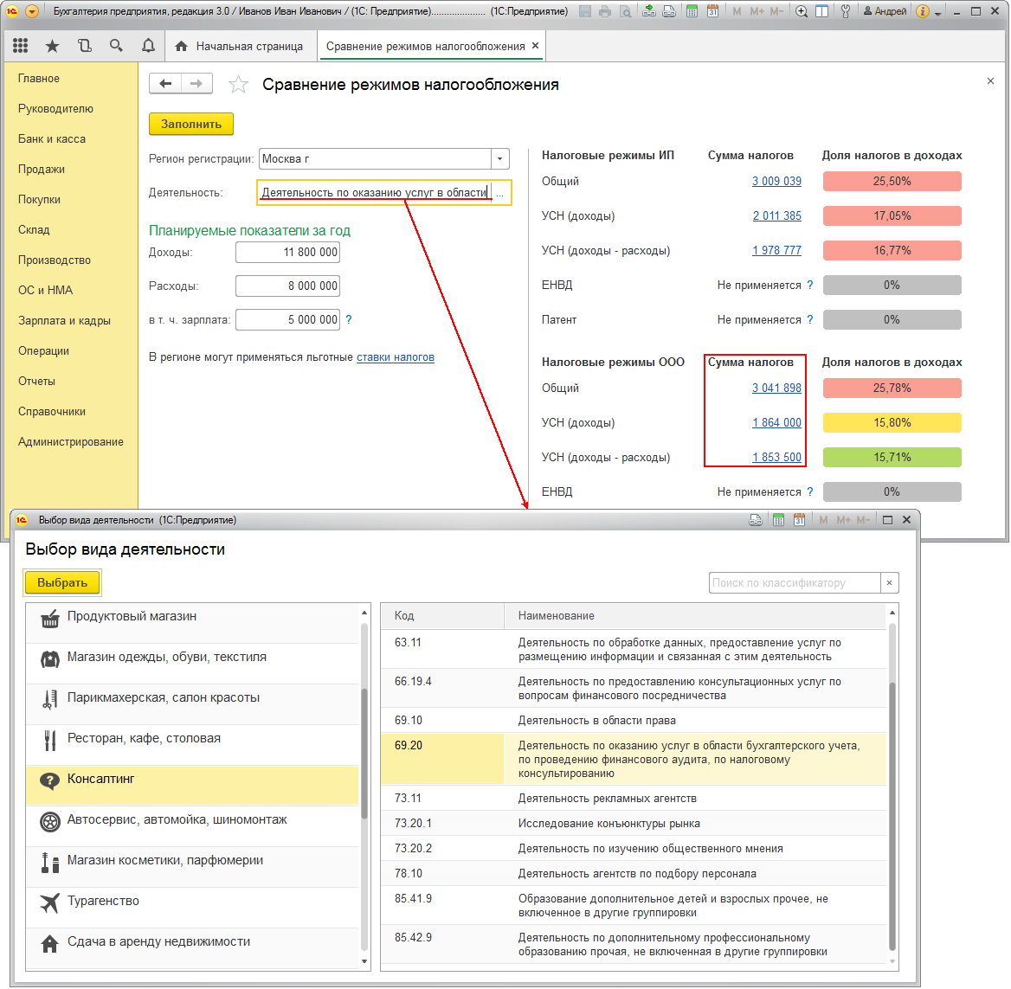Open Favorites star in the top panel
This screenshot has width=1011, height=989.
[x=53, y=46]
